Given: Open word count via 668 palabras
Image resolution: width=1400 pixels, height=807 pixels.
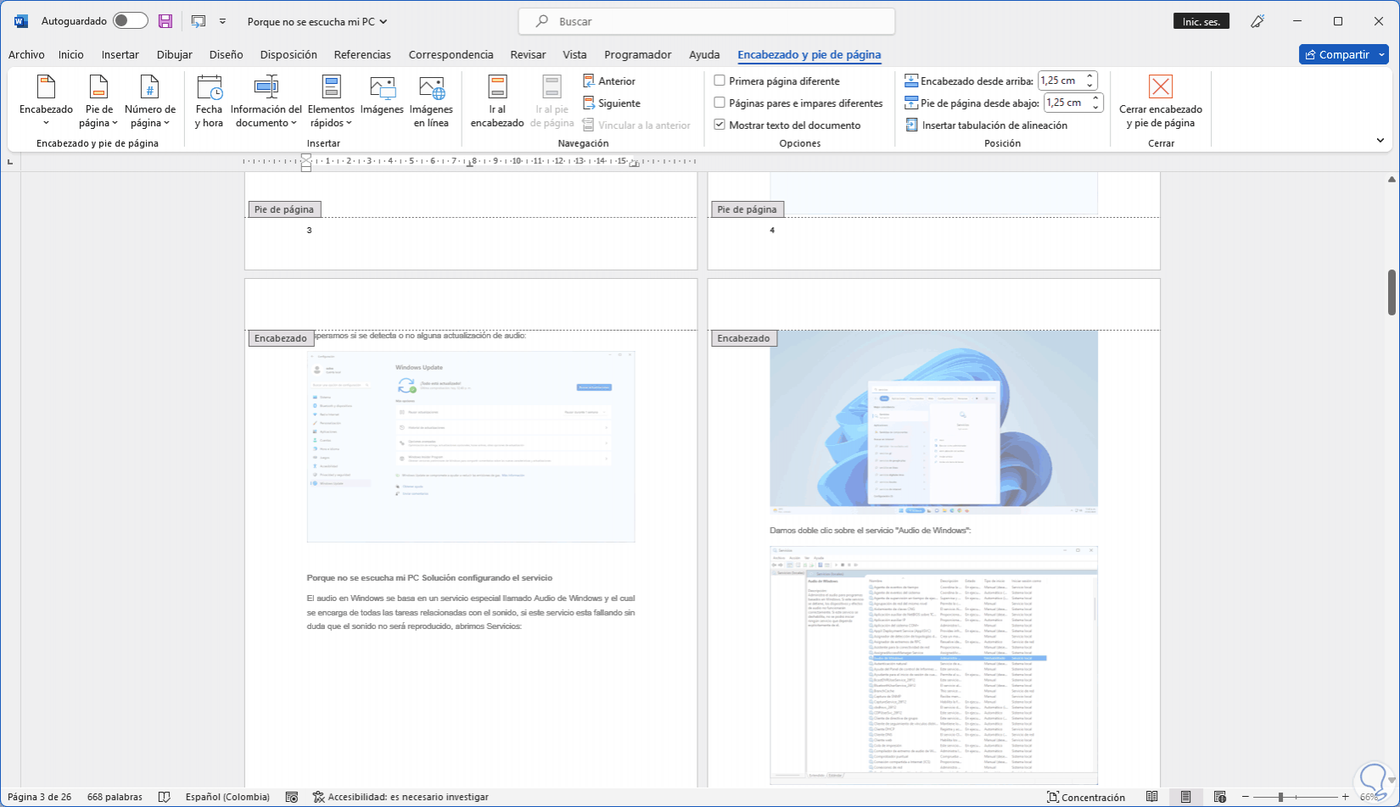Looking at the screenshot, I should [115, 797].
